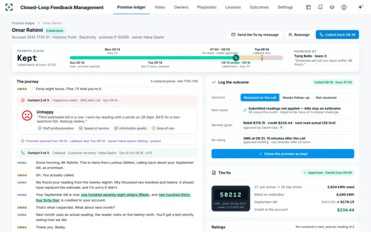Image resolution: width=371 pixels, height=232 pixels.
Task: Click the document icon beside The fix
Action: (x=214, y=173)
